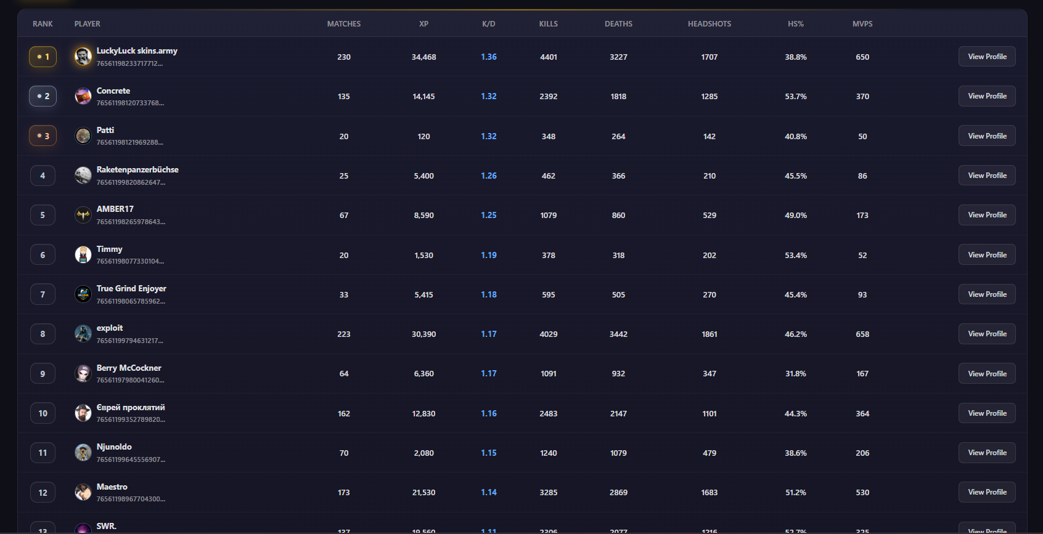
Task: Click the rank 4 badge
Action: coord(43,176)
